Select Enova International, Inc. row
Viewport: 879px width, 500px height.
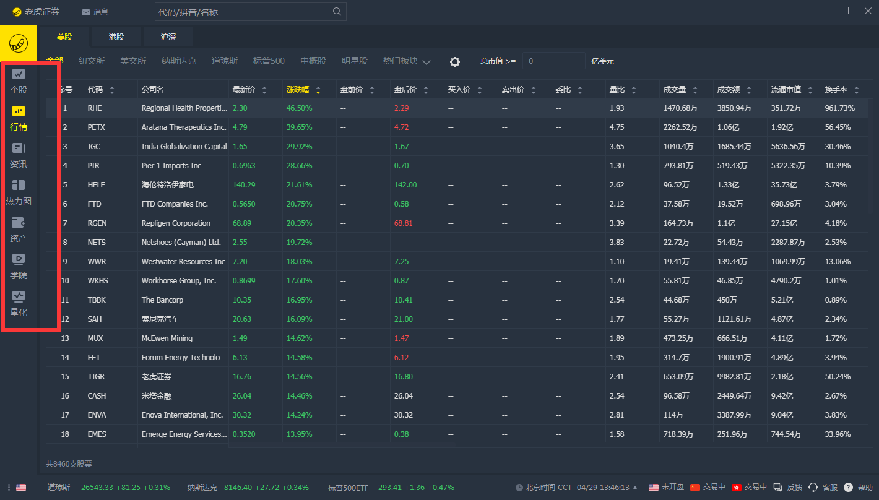pyautogui.click(x=457, y=415)
